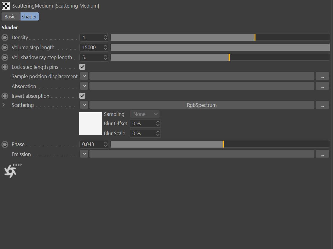This screenshot has width=333, height=249.
Task: Open the Sample position displacement dropdown arrow
Action: 84,76
